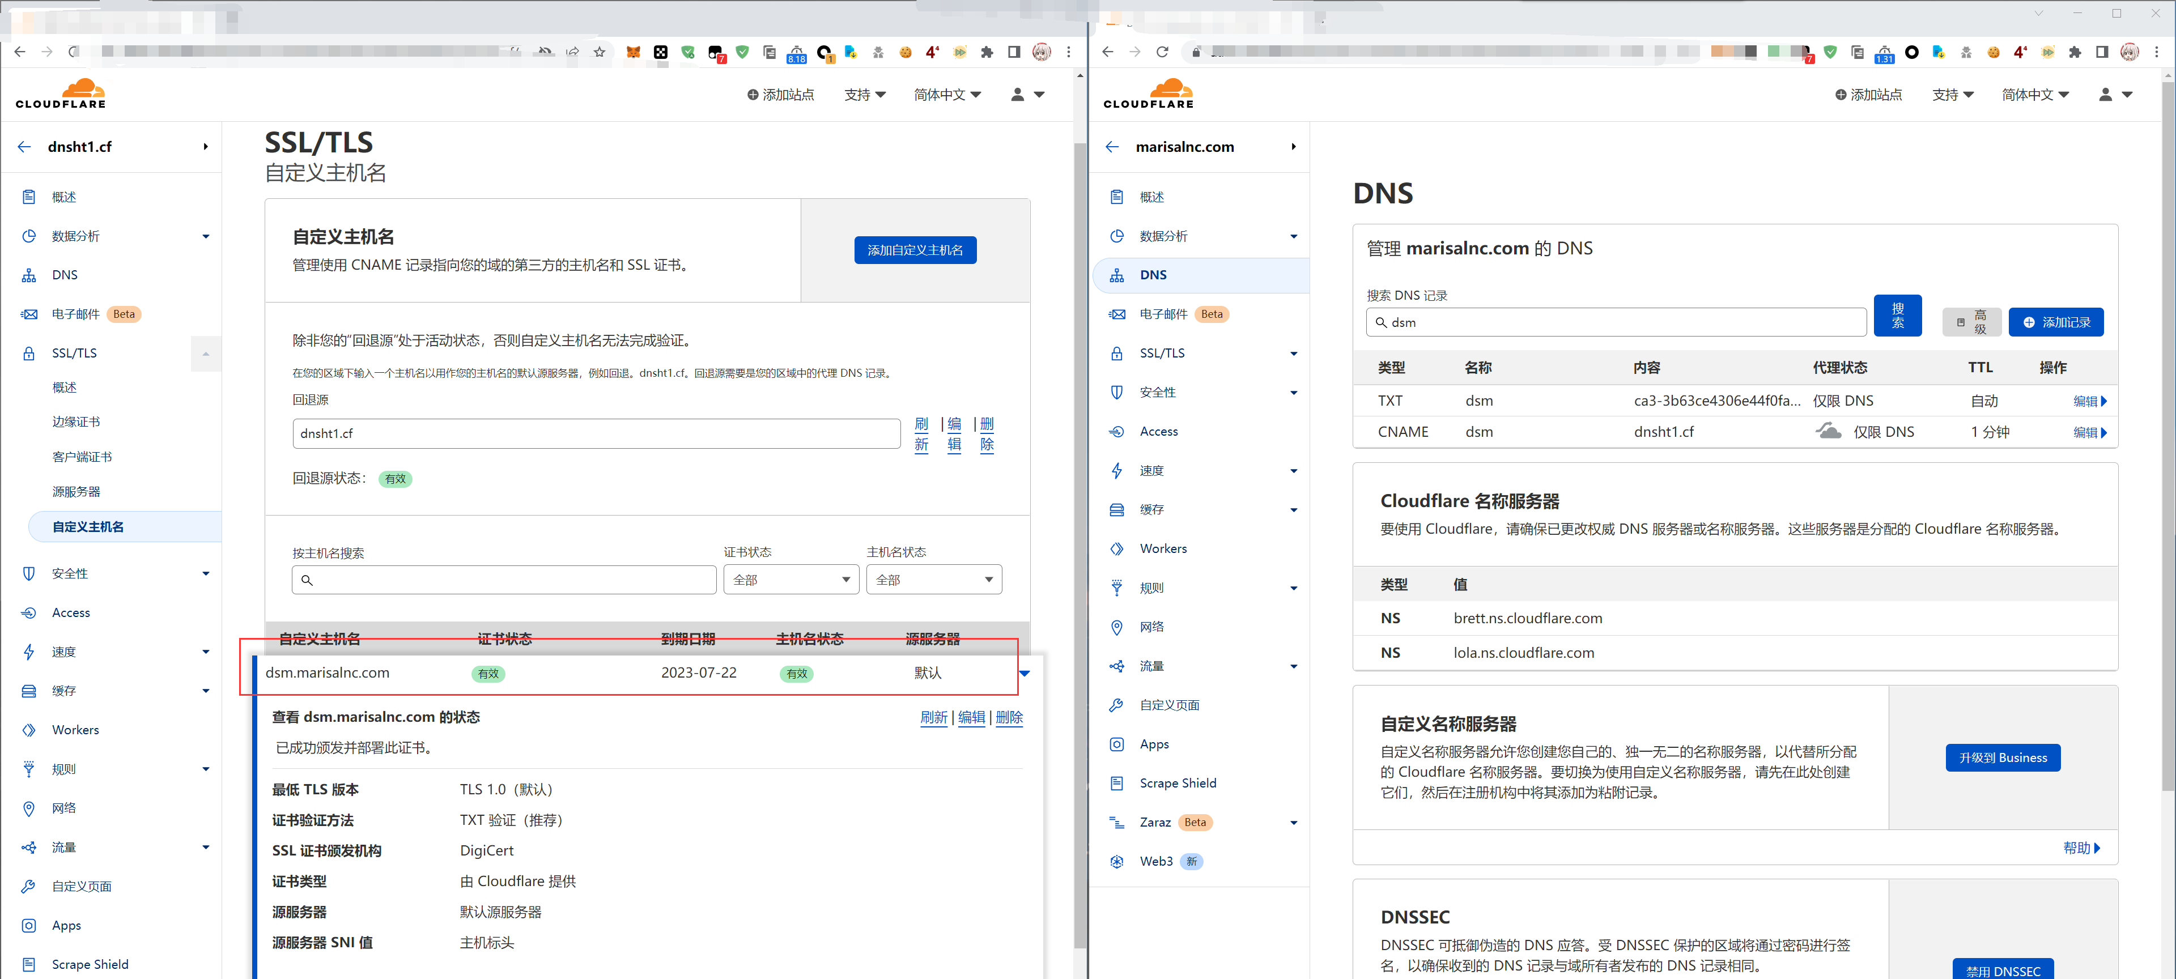Click the Web3 icon in right window sidebar
Viewport: 2176px width, 979px height.
pos(1117,862)
